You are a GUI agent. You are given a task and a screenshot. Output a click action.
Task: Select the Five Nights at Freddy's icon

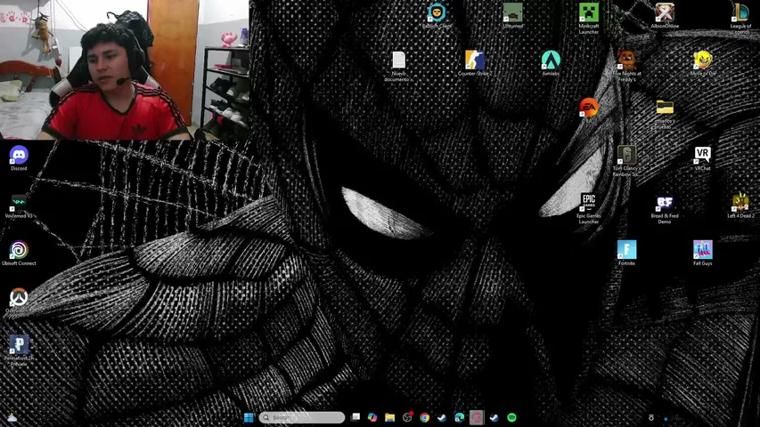(626, 60)
